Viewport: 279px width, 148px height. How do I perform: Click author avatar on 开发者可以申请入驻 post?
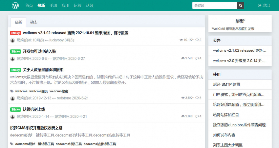(12, 59)
